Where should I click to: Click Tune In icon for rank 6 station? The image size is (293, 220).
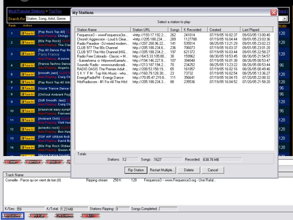[28, 82]
